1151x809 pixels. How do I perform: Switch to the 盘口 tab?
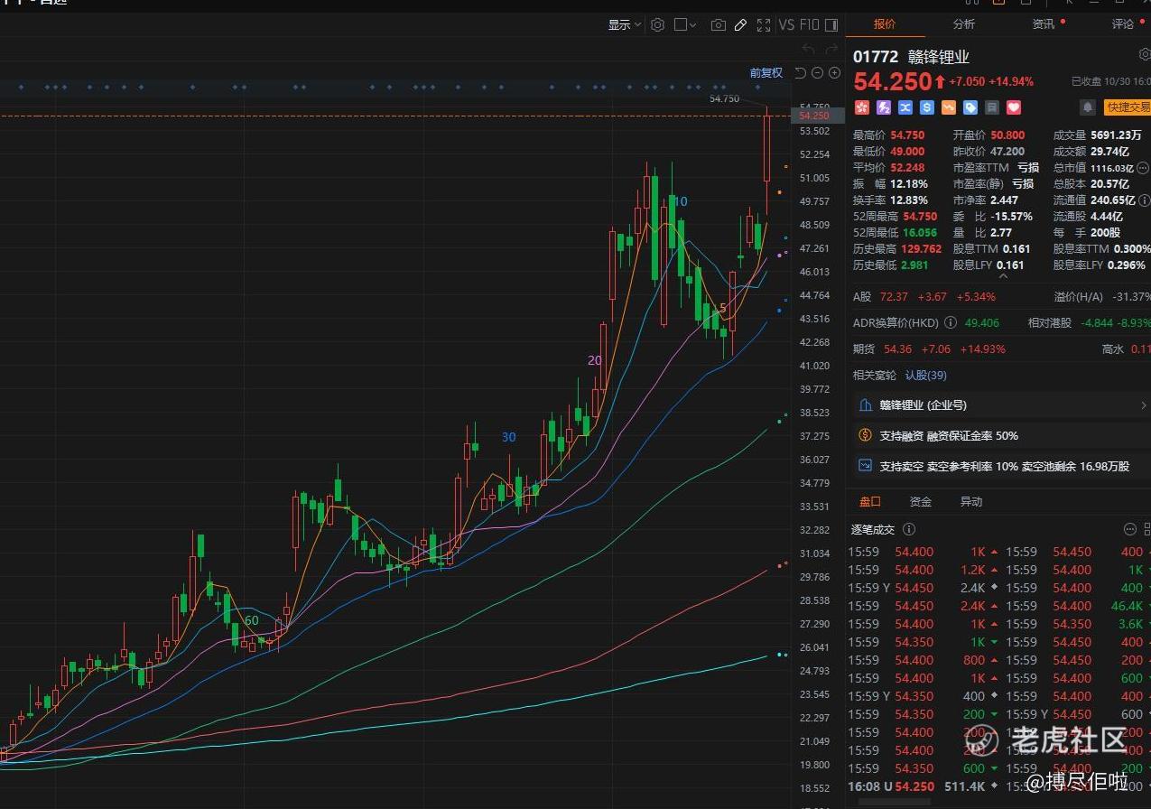point(869,501)
